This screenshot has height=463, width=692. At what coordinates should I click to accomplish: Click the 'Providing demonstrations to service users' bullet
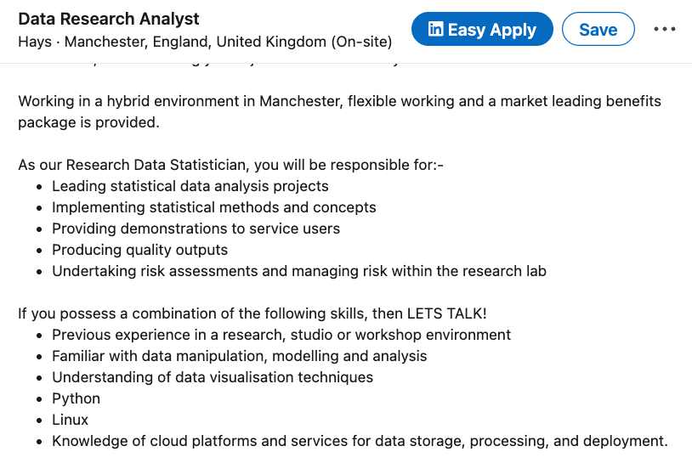(x=196, y=229)
